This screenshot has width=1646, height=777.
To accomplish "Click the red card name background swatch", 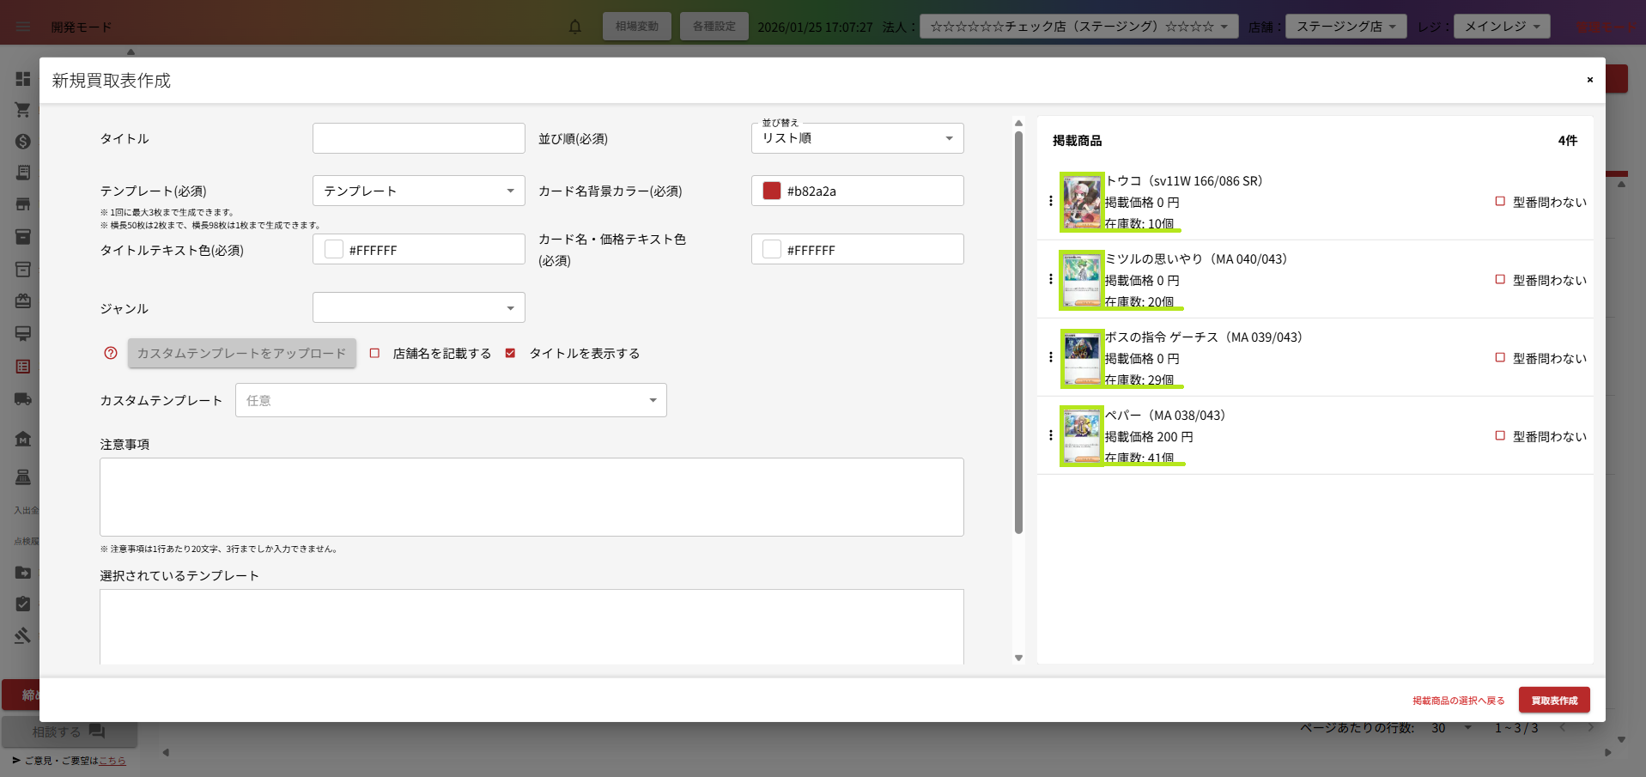I will (772, 191).
